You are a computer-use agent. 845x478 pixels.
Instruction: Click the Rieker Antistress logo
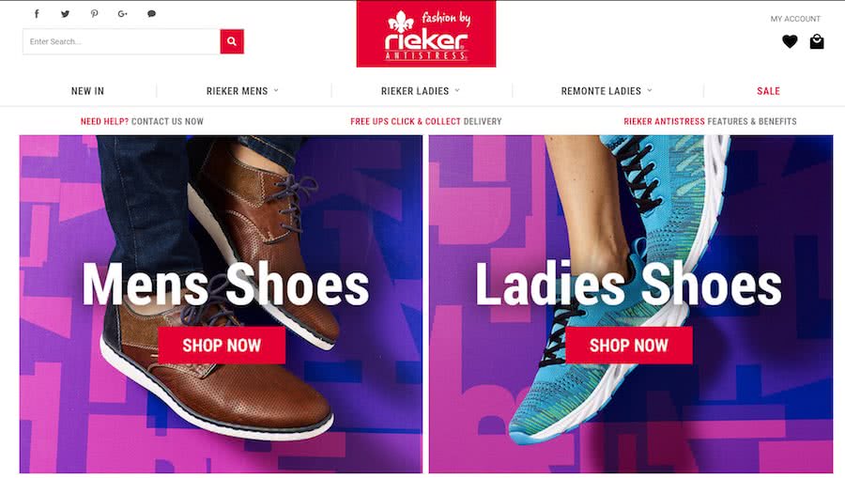click(425, 34)
